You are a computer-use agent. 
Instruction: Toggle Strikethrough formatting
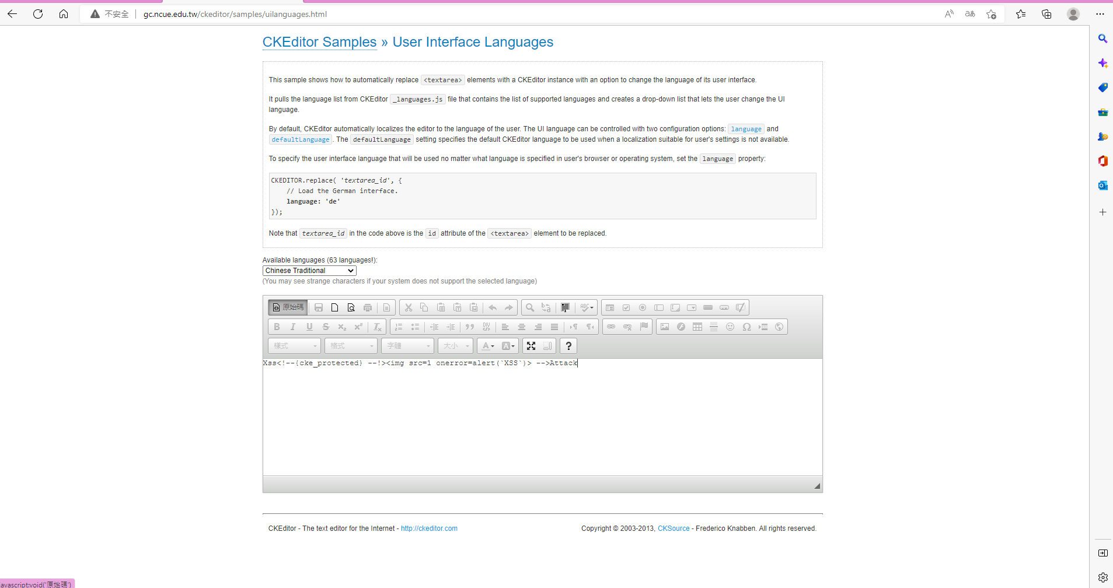pyautogui.click(x=326, y=327)
